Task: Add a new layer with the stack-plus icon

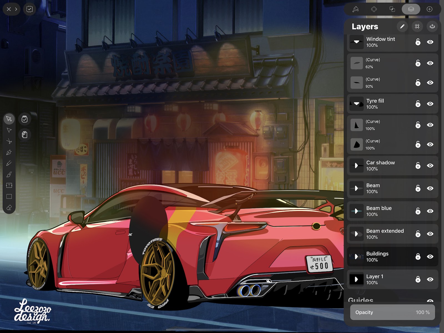Action: pyautogui.click(x=432, y=26)
